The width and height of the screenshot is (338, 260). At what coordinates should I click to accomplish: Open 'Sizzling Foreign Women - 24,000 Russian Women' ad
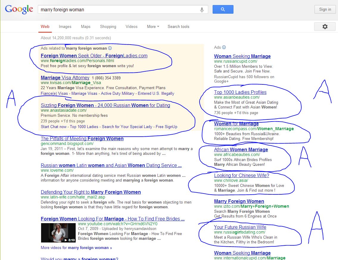105,105
